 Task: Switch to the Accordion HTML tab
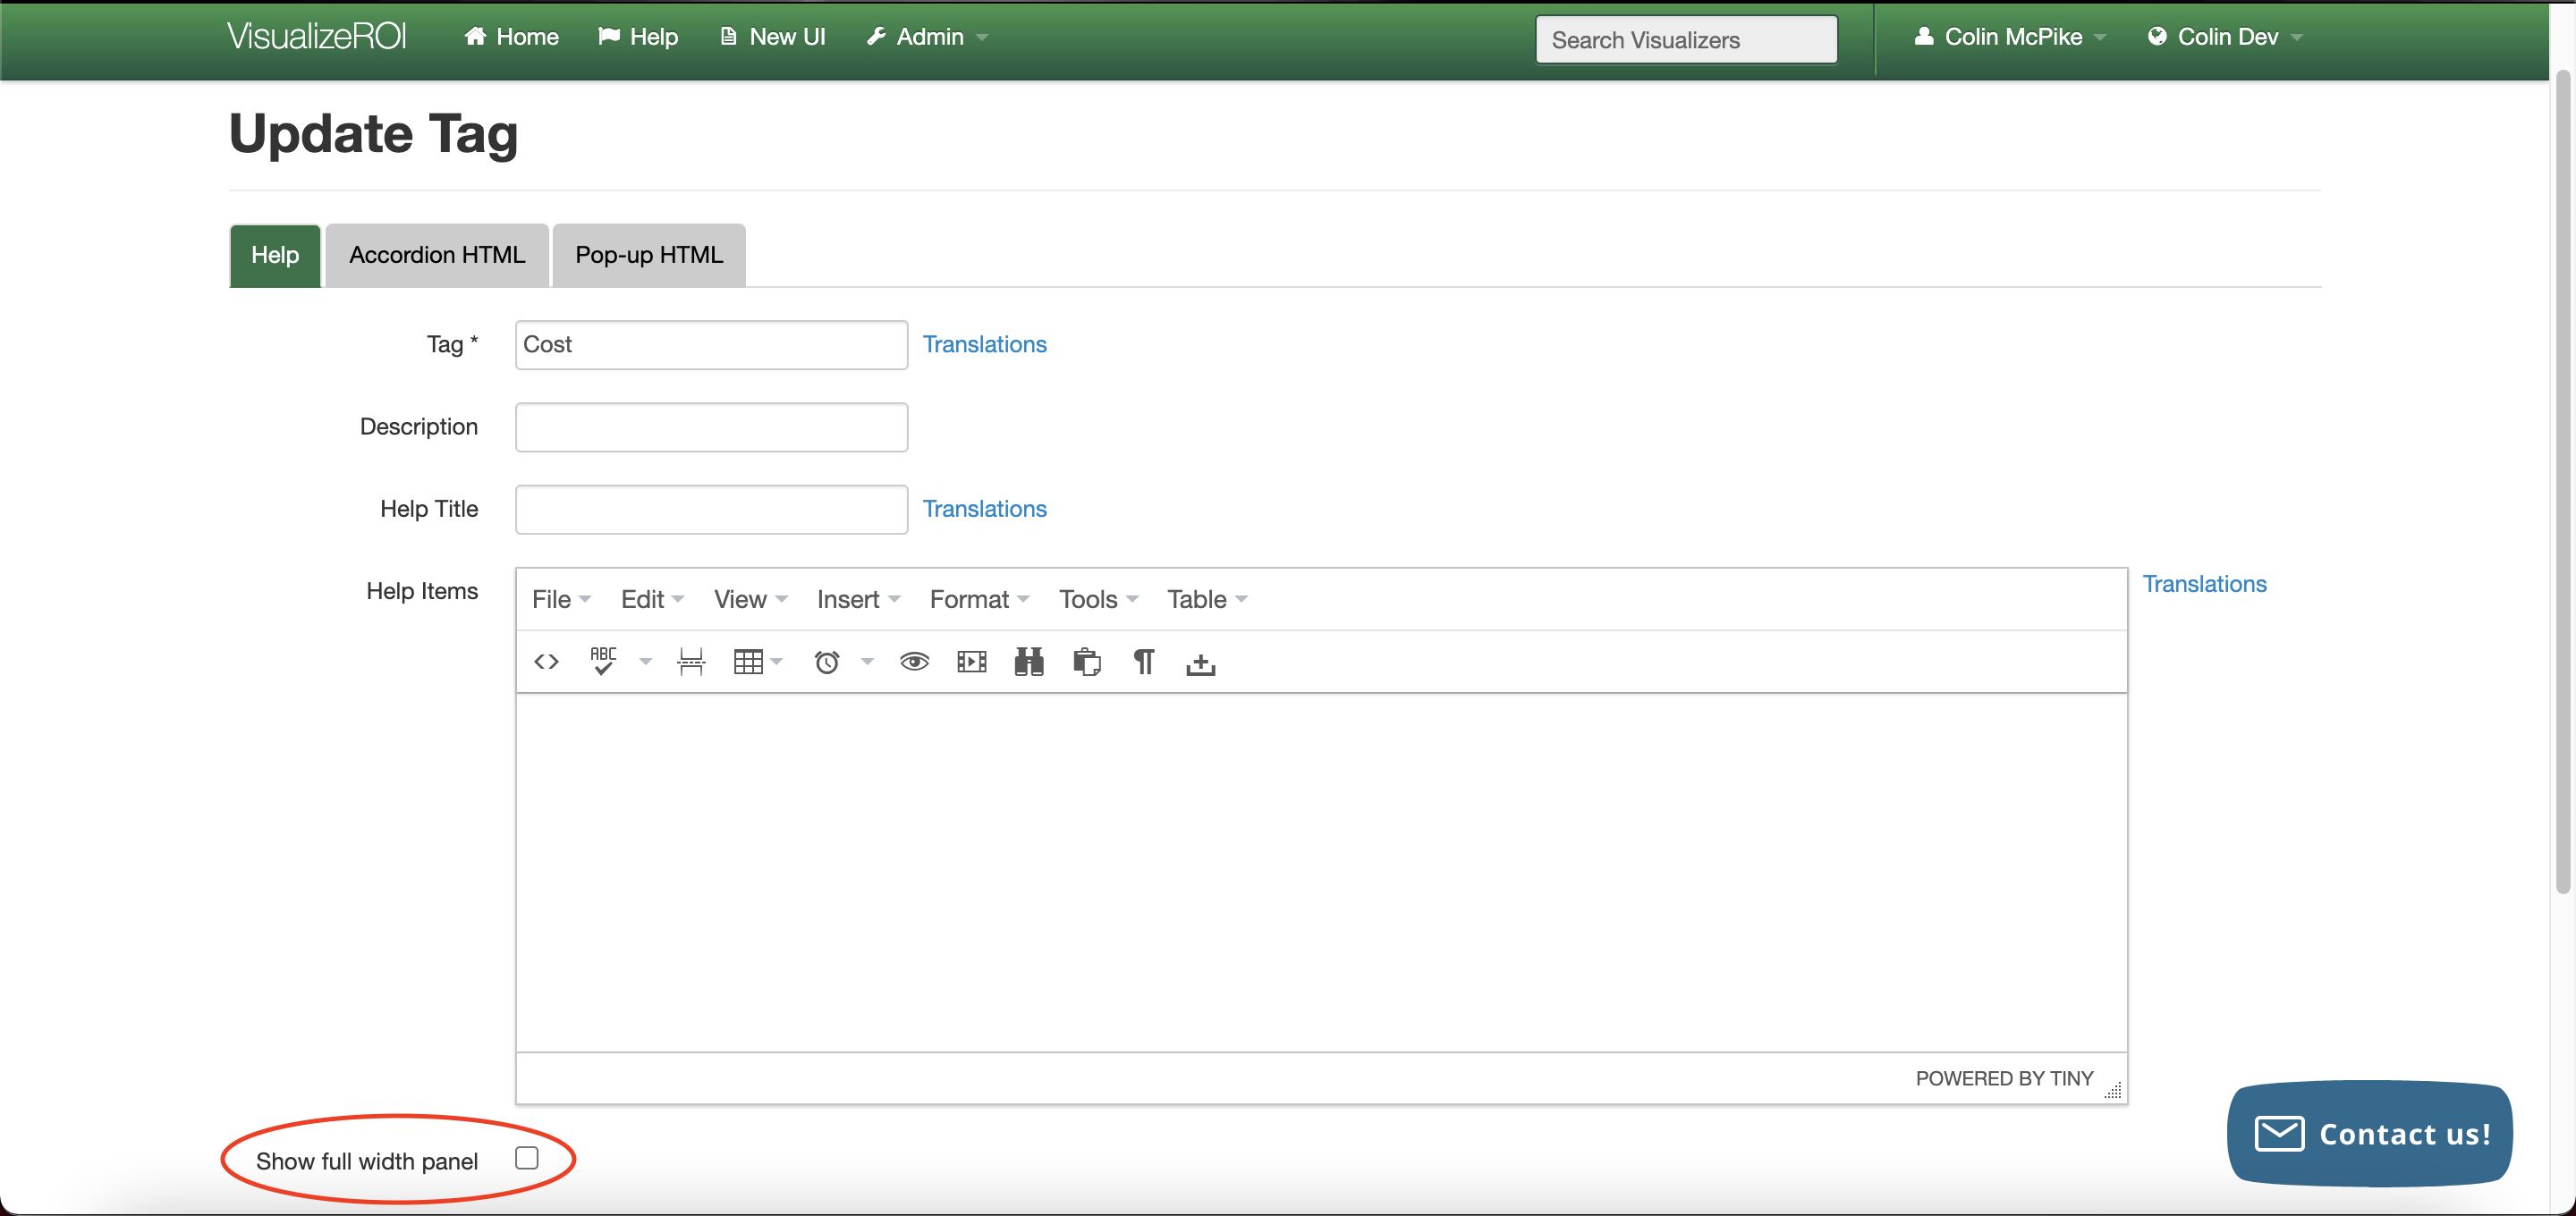pos(436,255)
